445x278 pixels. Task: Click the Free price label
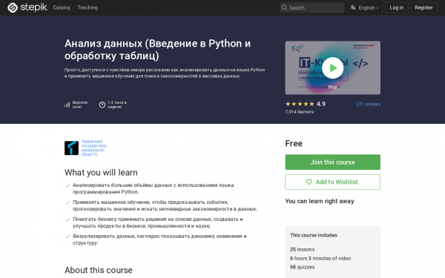[x=294, y=143]
